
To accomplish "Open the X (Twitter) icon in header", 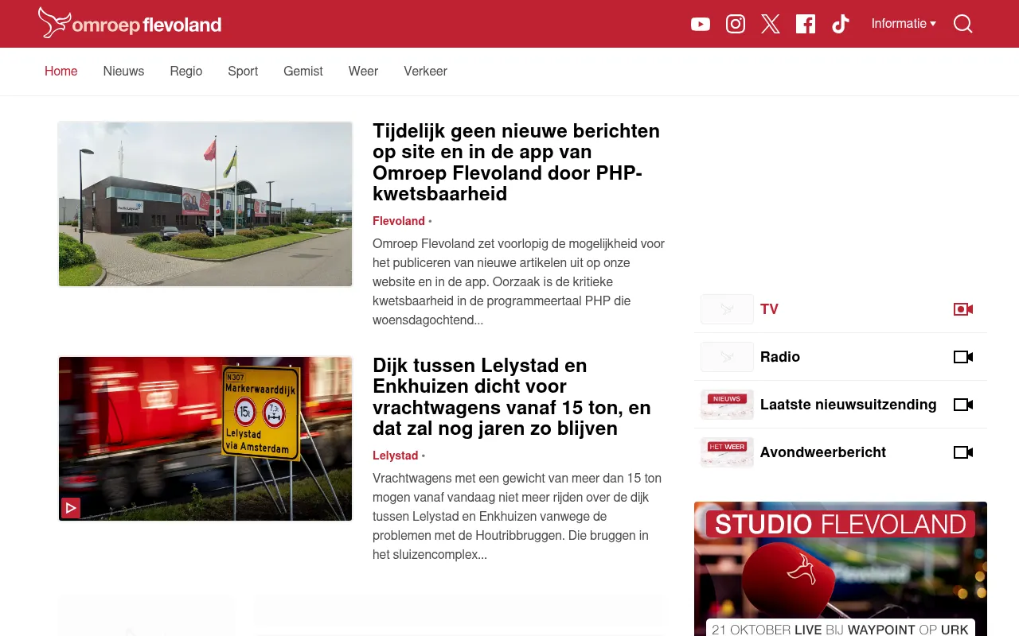I will point(771,24).
